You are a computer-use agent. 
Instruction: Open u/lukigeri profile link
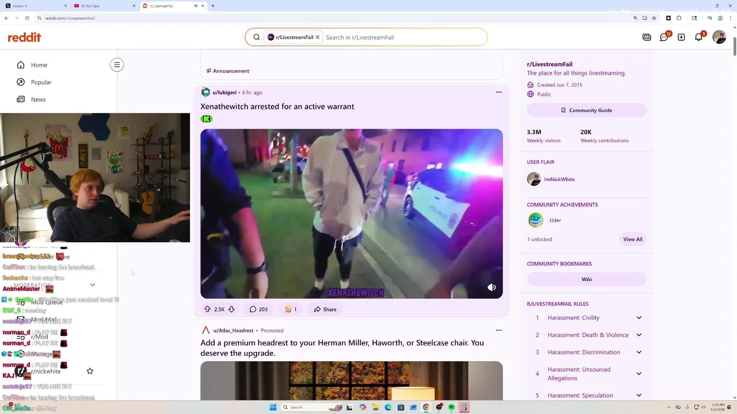[225, 93]
